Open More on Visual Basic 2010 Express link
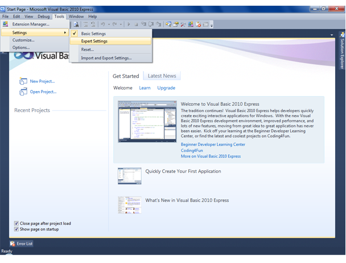The image size is (346, 263). (x=211, y=156)
